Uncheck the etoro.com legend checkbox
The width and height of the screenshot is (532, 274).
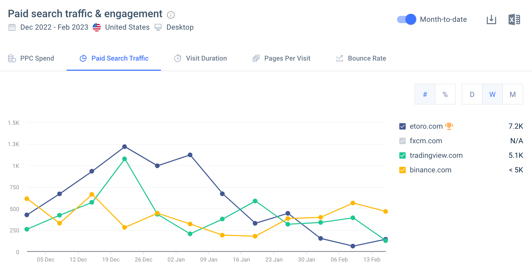pyautogui.click(x=402, y=126)
